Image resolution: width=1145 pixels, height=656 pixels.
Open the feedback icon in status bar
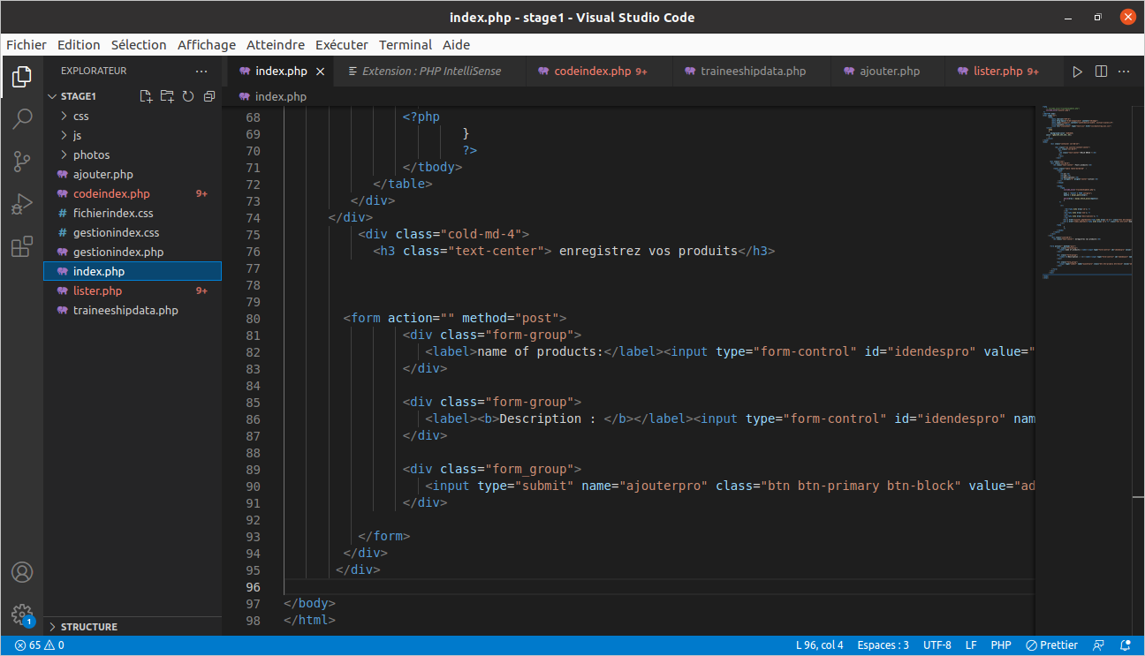(x=1098, y=645)
